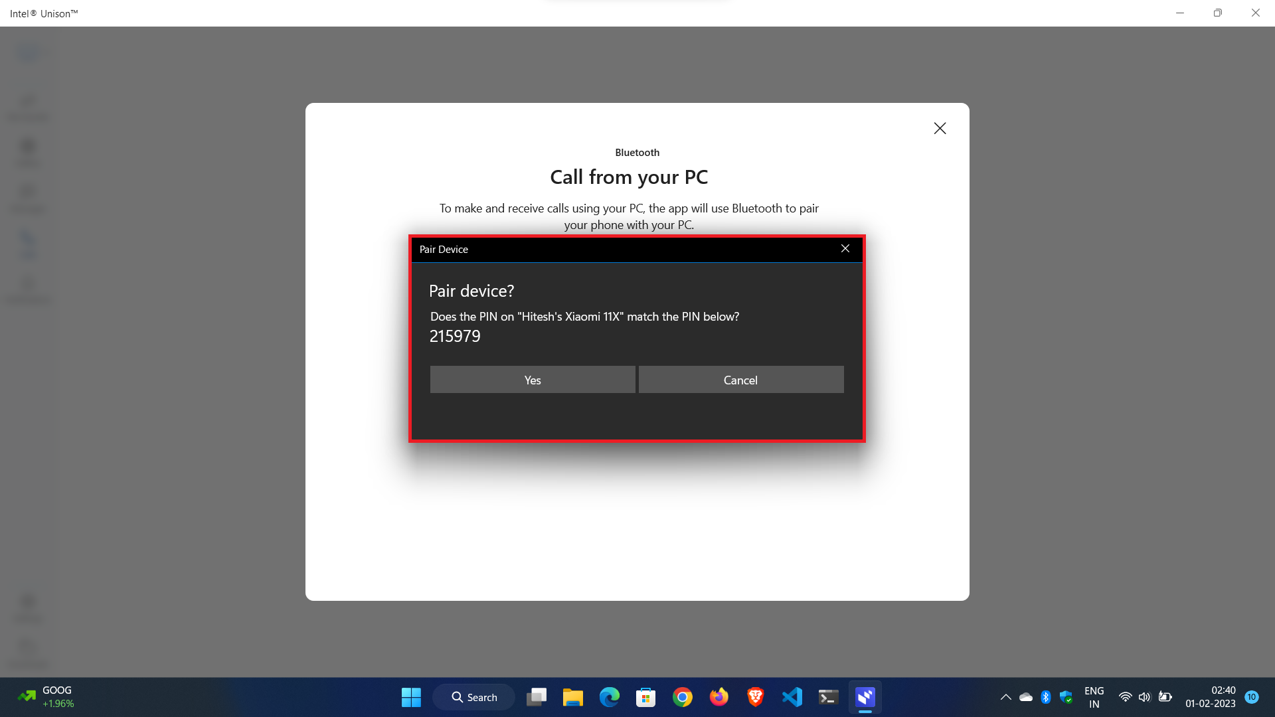Open notification count badge
1275x717 pixels.
tap(1252, 697)
